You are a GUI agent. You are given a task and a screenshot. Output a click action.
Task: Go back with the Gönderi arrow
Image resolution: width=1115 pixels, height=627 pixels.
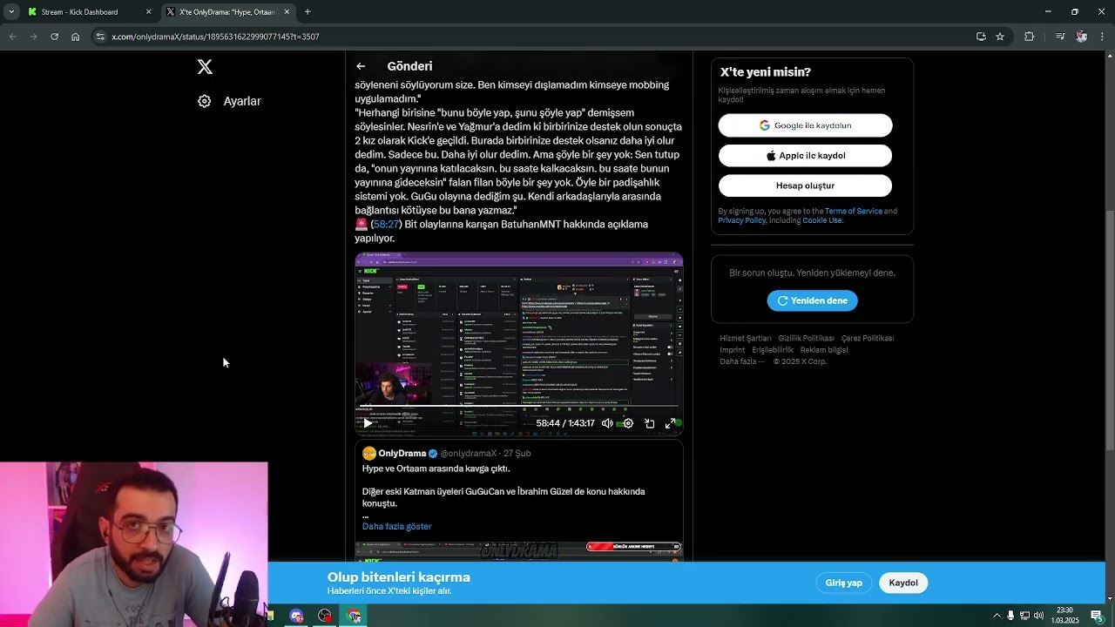click(x=361, y=66)
